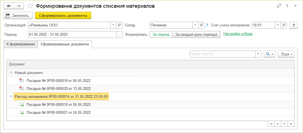
Task: Open the organization field's open-form icon
Action: [x=119, y=25]
